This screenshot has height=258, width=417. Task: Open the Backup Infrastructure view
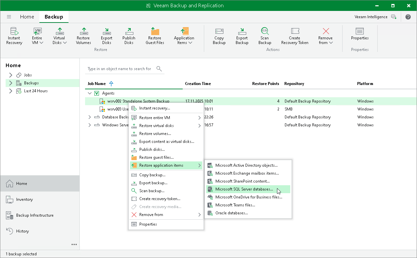tap(34, 215)
